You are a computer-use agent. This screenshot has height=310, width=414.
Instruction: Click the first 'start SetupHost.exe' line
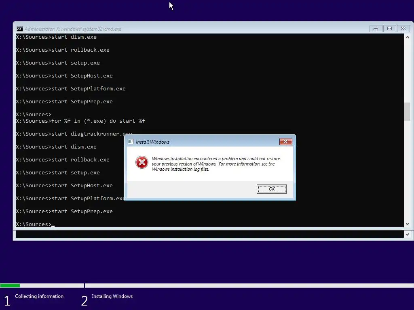pos(64,75)
